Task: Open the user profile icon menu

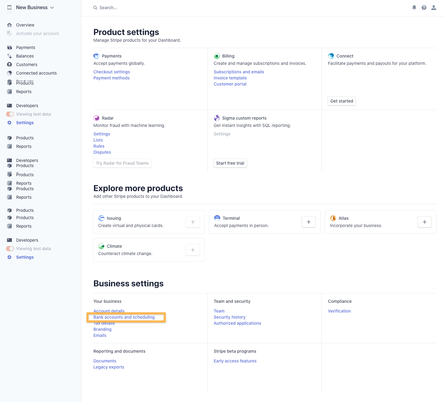Action: [434, 8]
